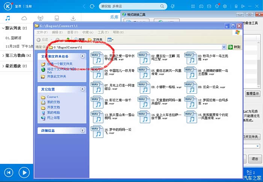Open the apps grid icon in Kugou header

point(193,6)
